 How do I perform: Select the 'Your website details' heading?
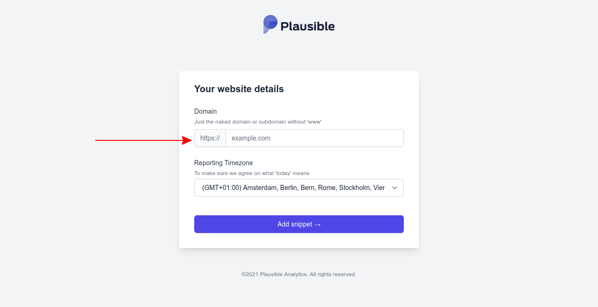click(239, 89)
